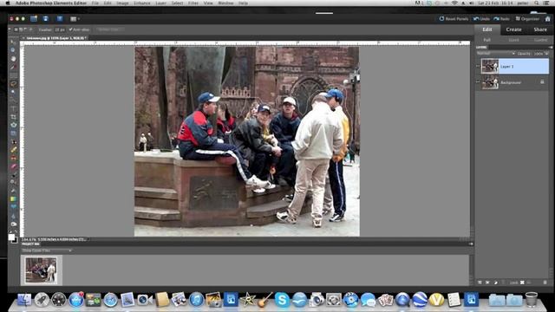Click the Background layer lock icon
555x312 pixels.
[x=542, y=82]
